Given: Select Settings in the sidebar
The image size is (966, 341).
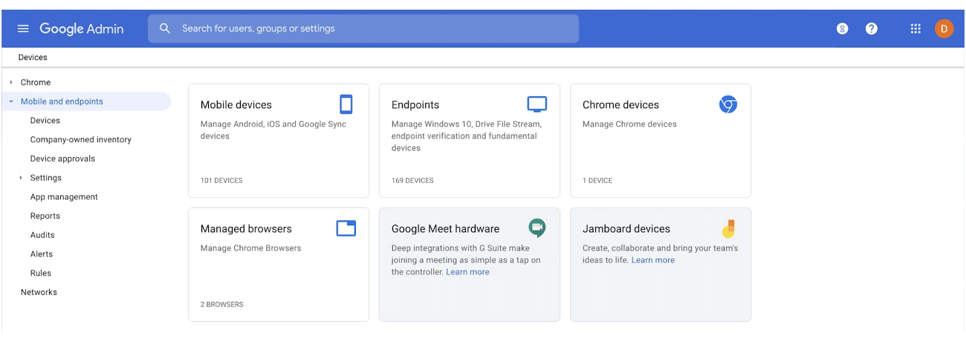Looking at the screenshot, I should click(x=46, y=178).
